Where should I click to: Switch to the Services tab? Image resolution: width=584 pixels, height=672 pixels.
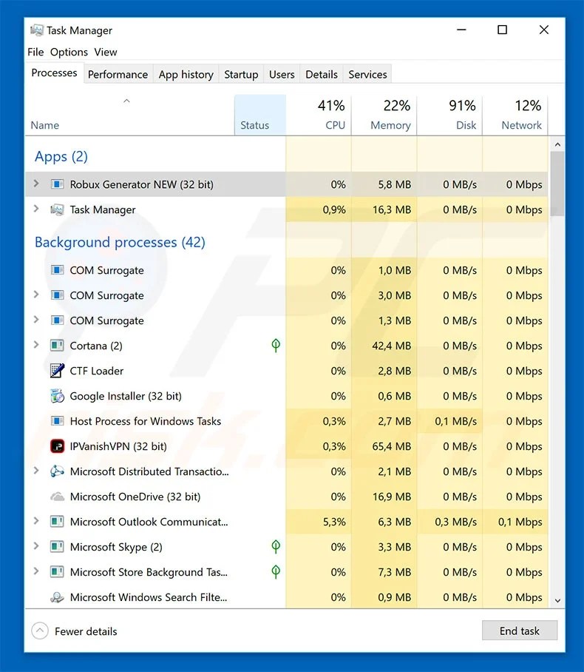pos(368,74)
